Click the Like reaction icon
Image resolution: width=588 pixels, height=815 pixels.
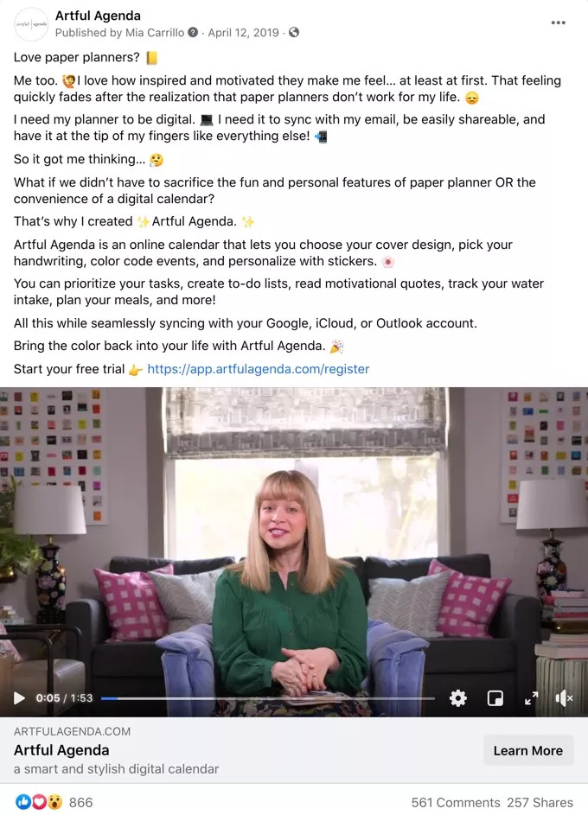click(x=22, y=802)
